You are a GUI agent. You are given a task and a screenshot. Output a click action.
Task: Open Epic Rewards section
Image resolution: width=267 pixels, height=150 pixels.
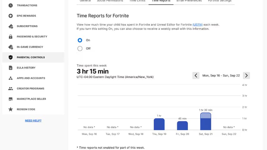tap(33, 16)
